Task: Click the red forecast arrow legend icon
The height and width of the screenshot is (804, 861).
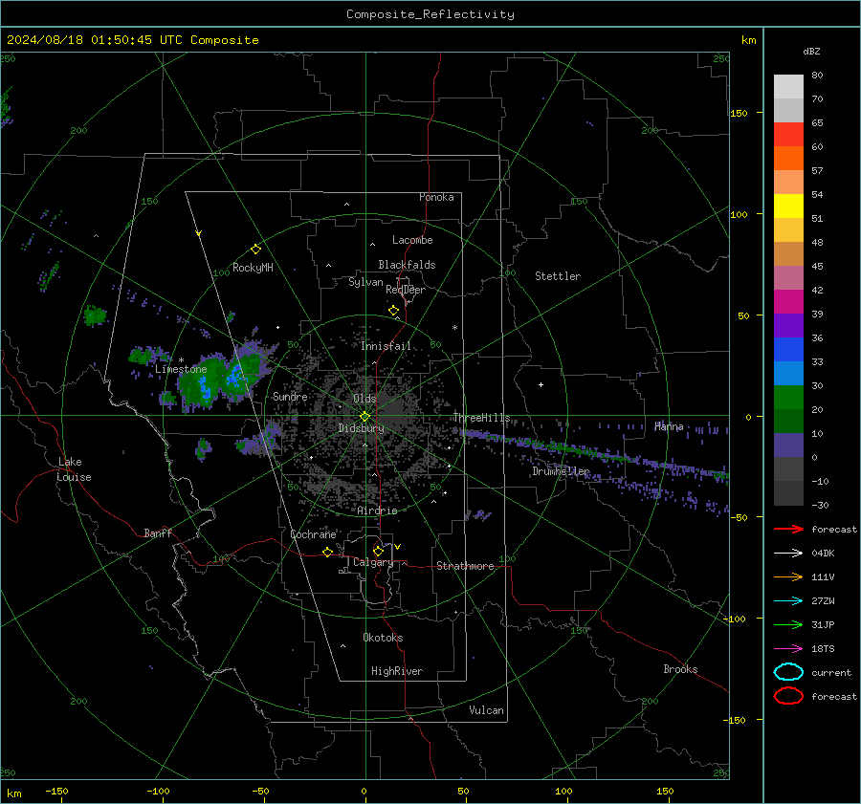Action: [x=788, y=529]
